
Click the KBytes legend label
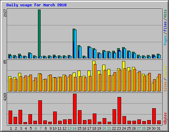coord(165,118)
